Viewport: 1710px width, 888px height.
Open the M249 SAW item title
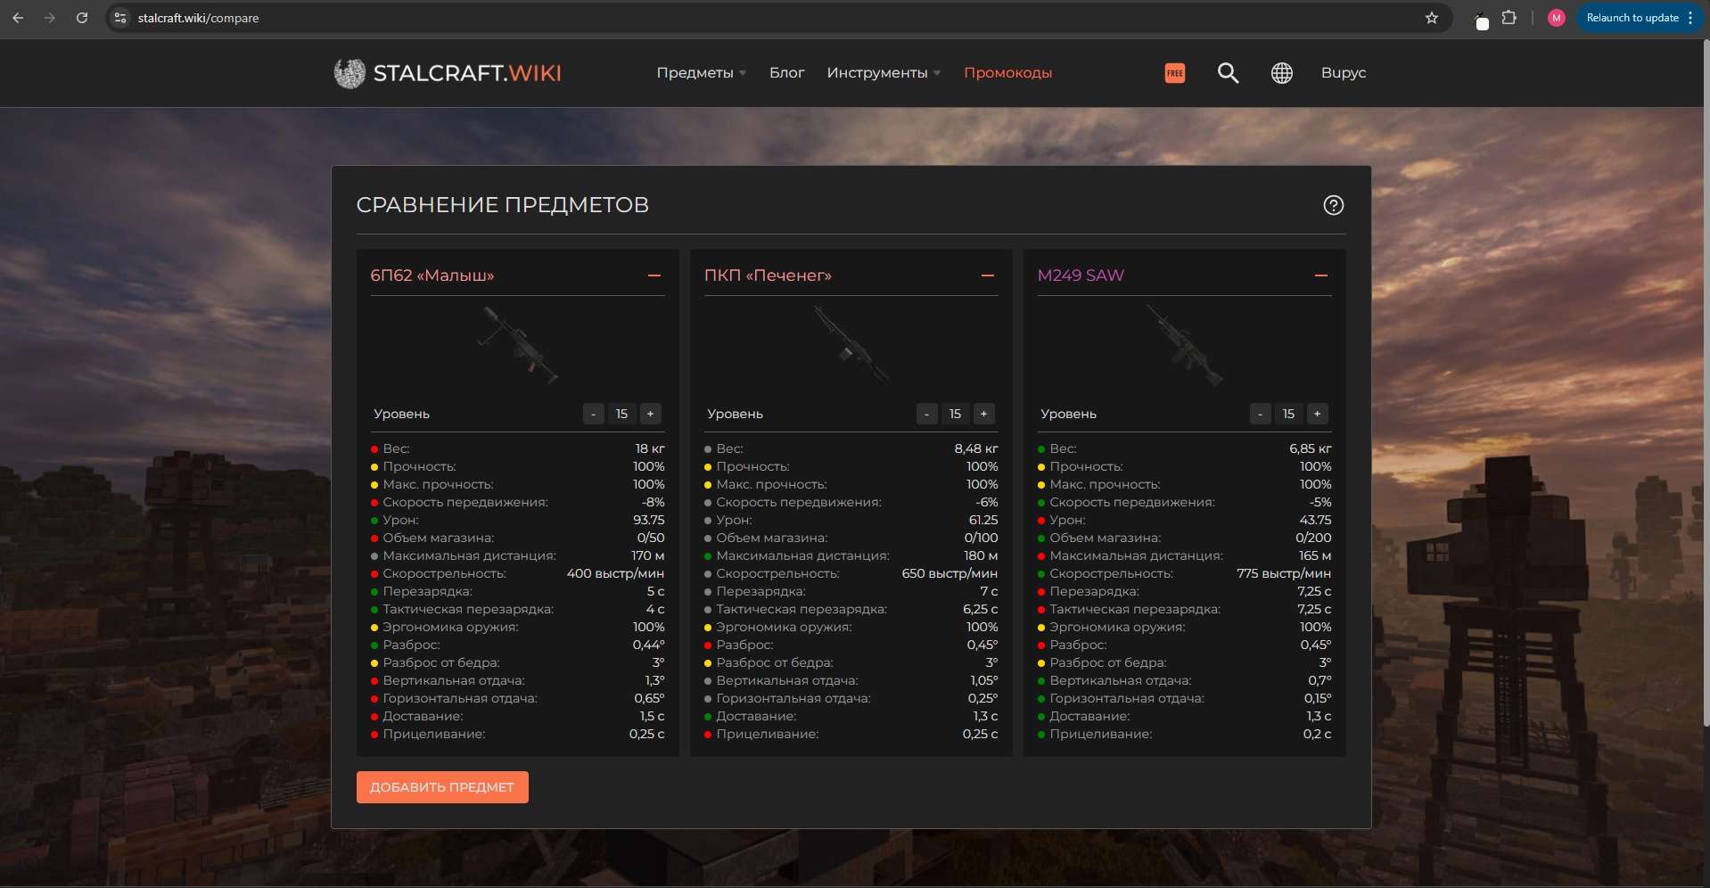click(x=1081, y=275)
